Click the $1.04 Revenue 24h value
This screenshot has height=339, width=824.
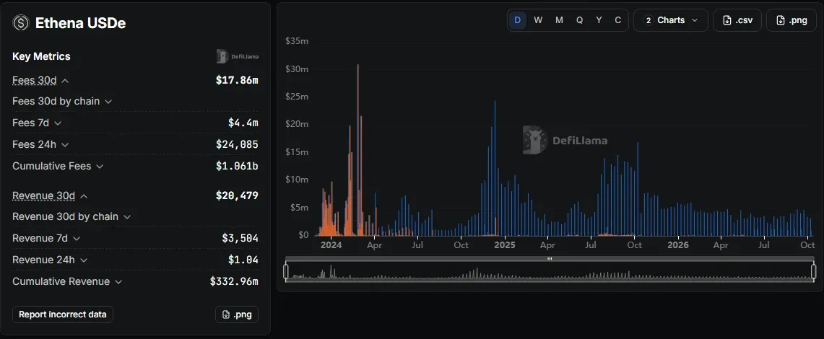(x=243, y=260)
